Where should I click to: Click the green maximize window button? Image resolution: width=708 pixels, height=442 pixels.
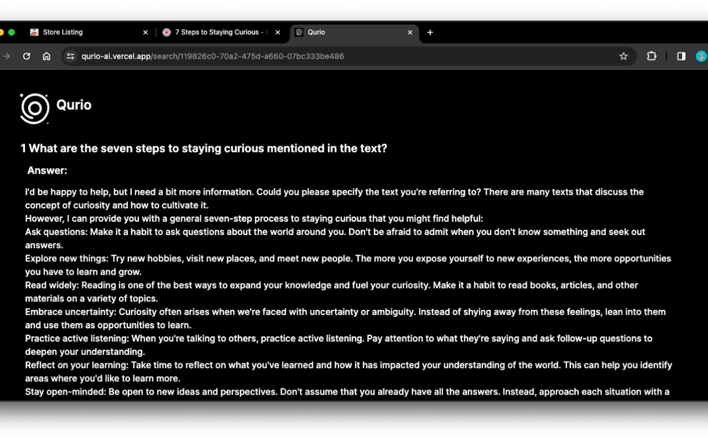(x=12, y=33)
